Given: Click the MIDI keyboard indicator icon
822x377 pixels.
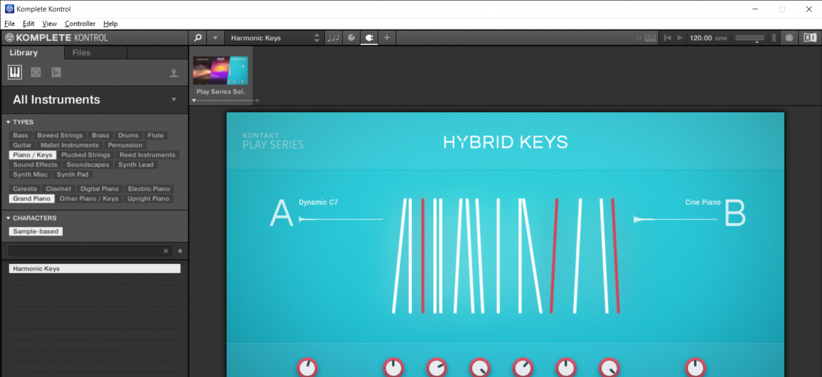Looking at the screenshot, I should pyautogui.click(x=650, y=38).
